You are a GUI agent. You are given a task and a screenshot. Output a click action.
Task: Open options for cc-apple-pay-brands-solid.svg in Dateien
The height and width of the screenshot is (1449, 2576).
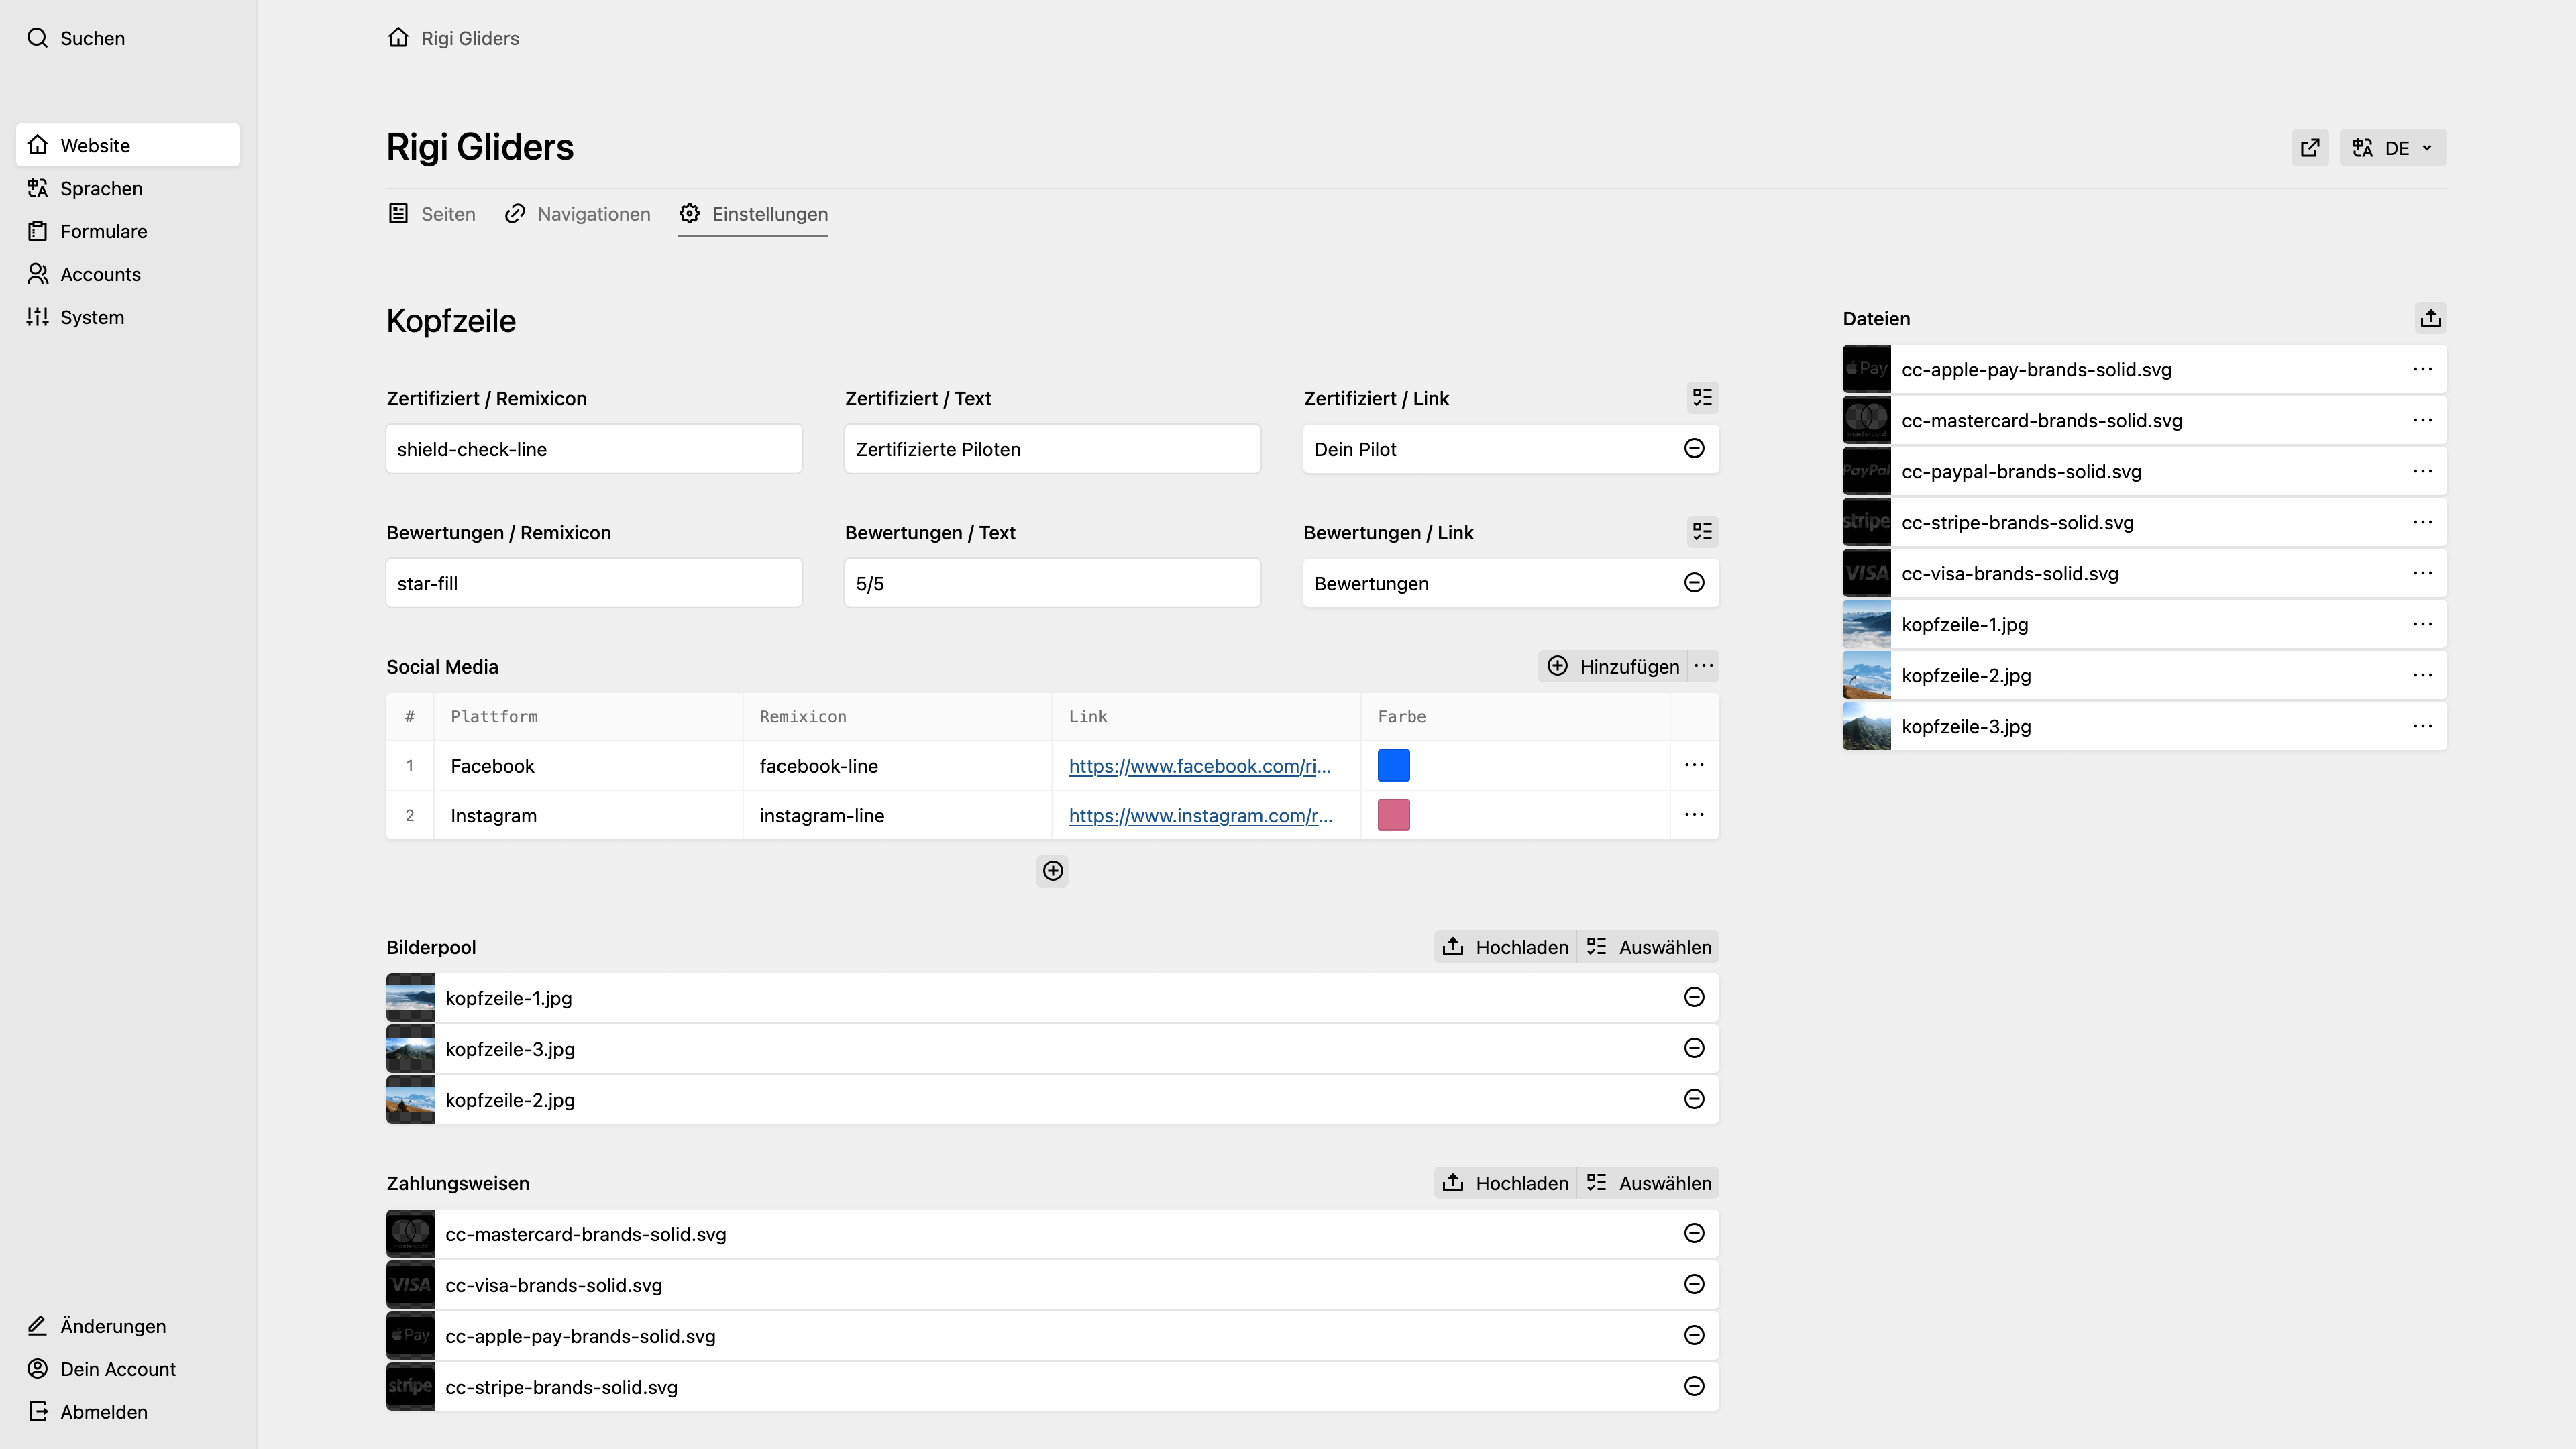click(x=2422, y=369)
